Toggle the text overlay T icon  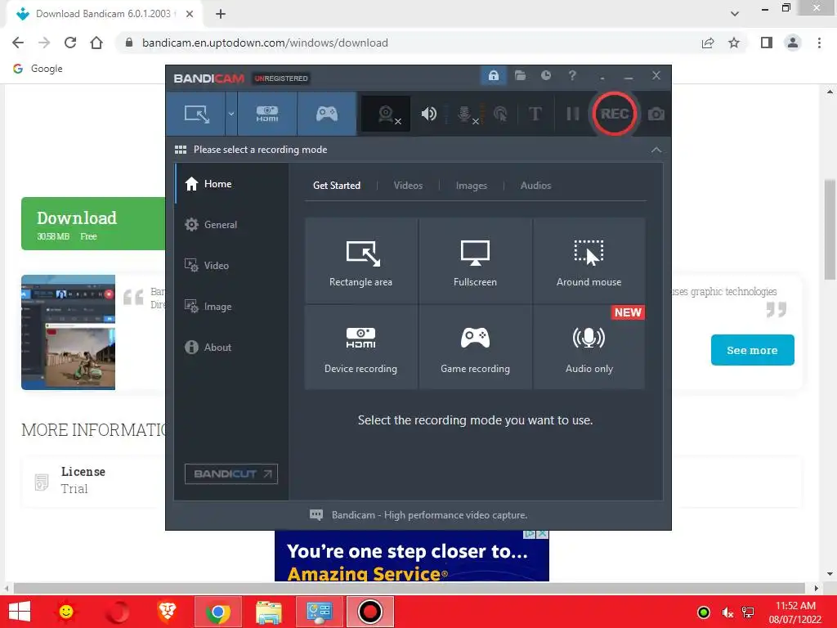[x=535, y=114]
